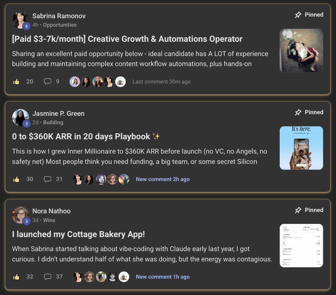This screenshot has width=336, height=295.
Task: Click the last commenter avatar on Jasmine's post
Action: (124, 179)
